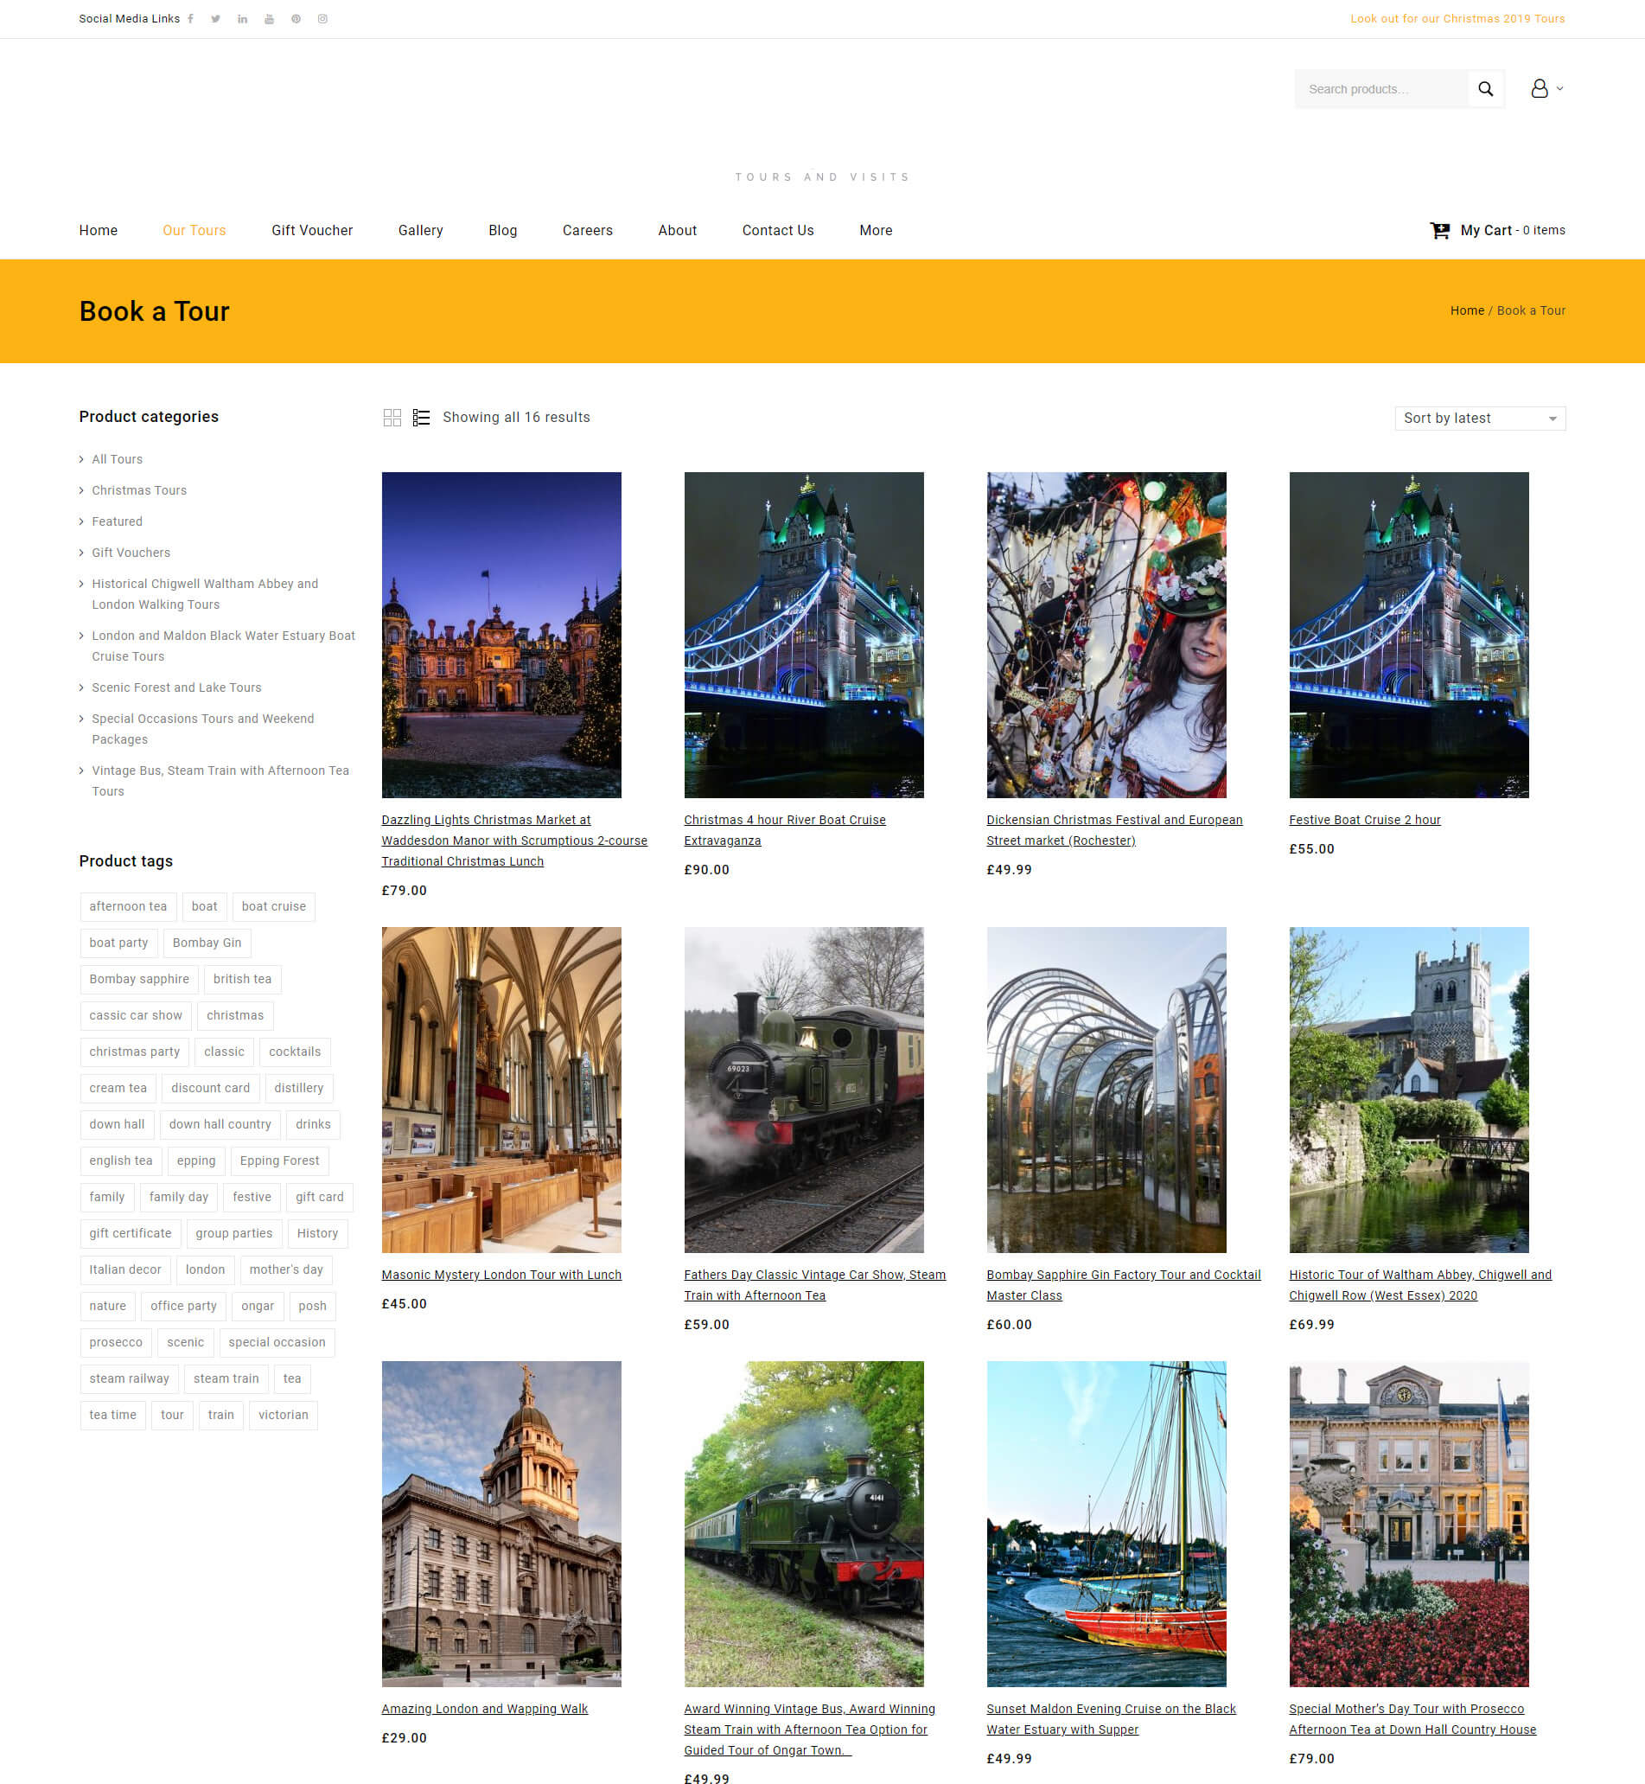This screenshot has width=1645, height=1784.
Task: Open the Instagram social link icon
Action: [322, 19]
